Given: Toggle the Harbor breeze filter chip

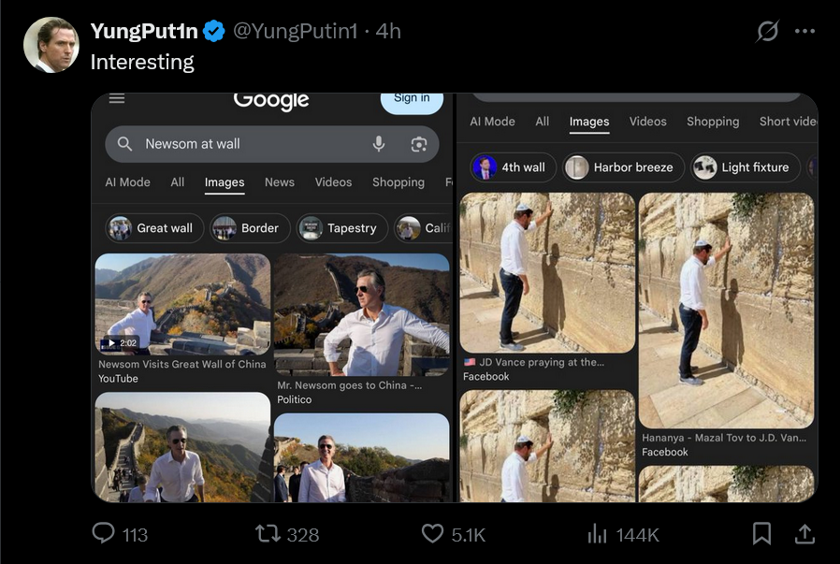Looking at the screenshot, I should (x=621, y=167).
